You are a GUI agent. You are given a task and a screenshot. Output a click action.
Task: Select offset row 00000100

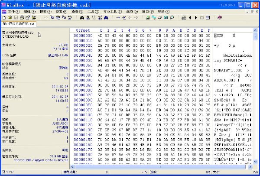tap(83, 115)
